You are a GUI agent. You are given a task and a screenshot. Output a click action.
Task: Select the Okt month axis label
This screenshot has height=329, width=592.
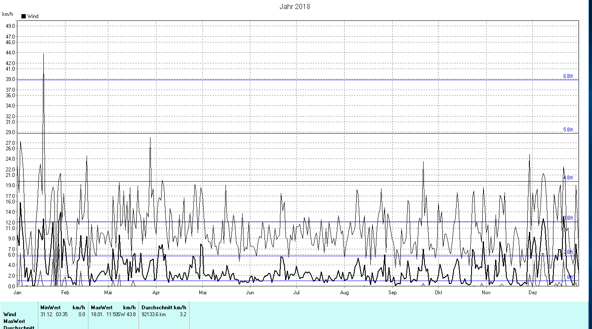[x=438, y=293]
